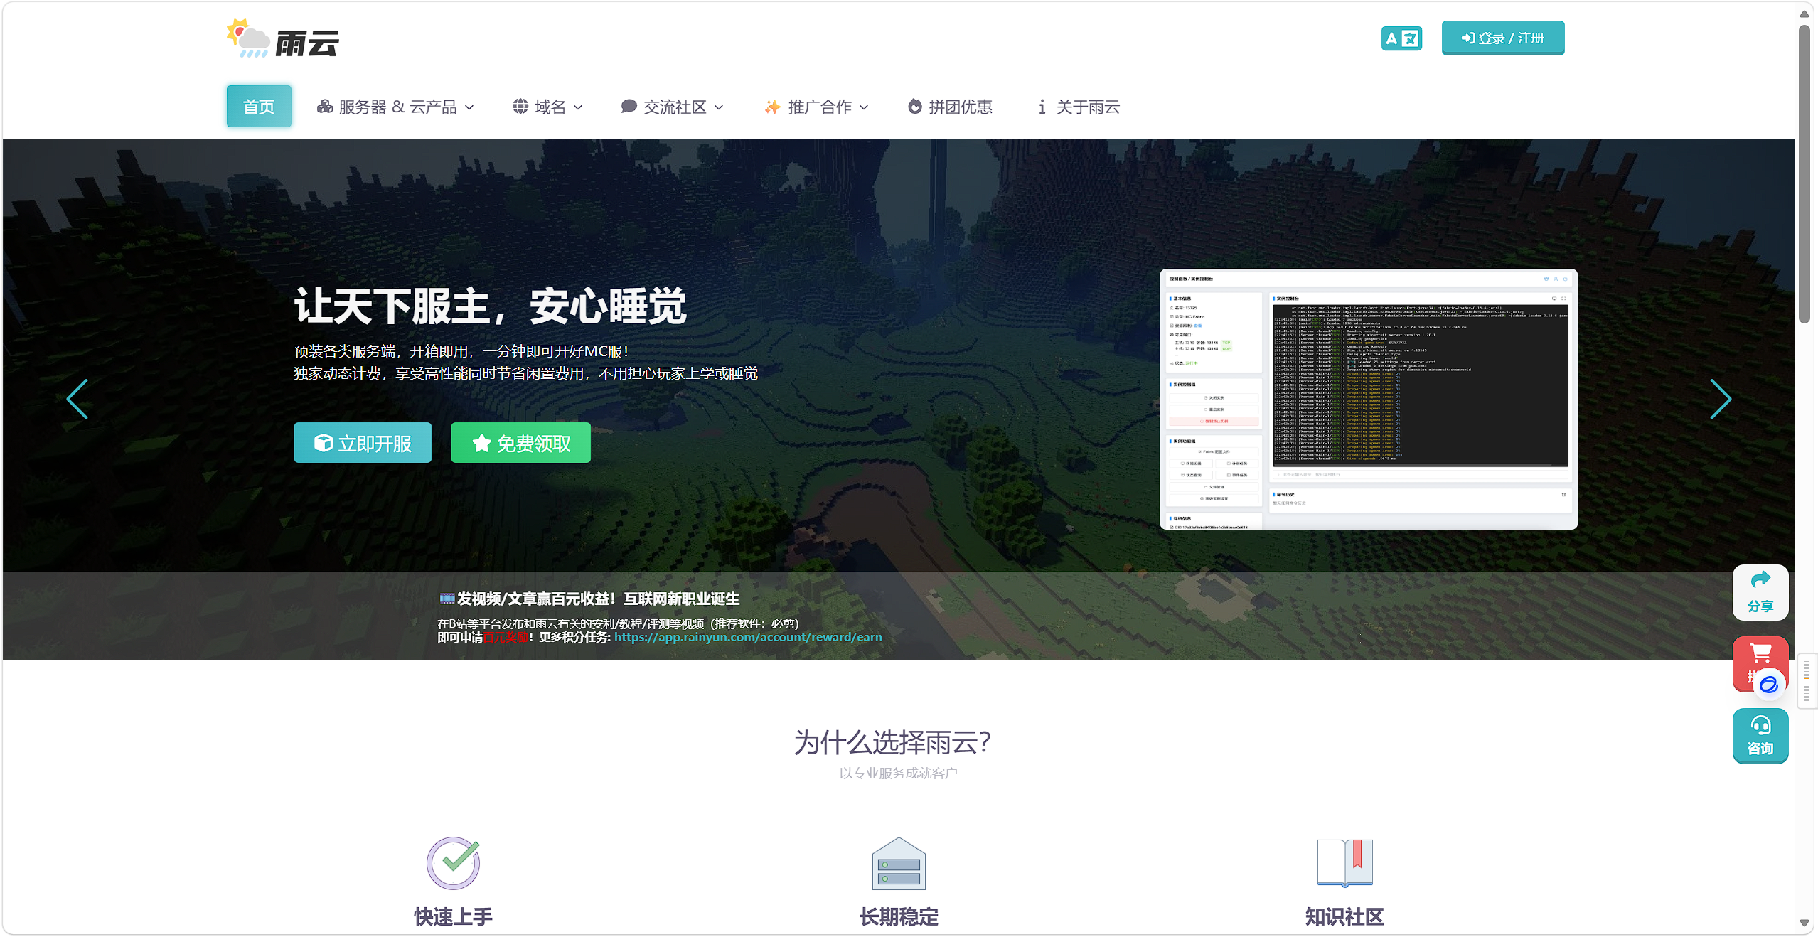Expand the 推广合作 dropdown
This screenshot has width=1818, height=937.
pyautogui.click(x=817, y=106)
